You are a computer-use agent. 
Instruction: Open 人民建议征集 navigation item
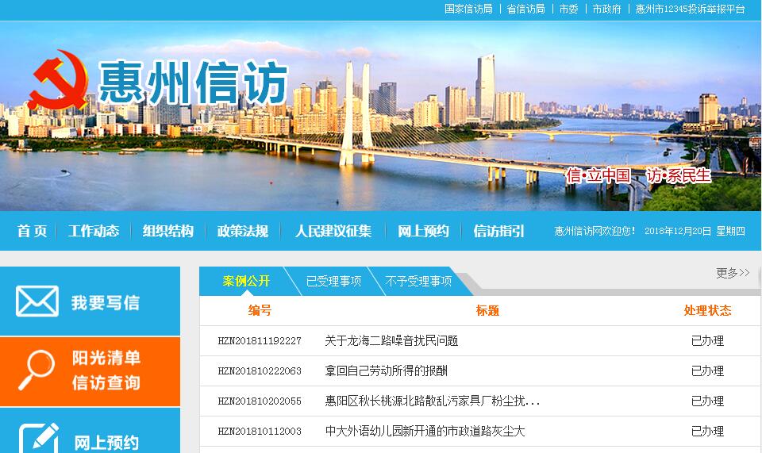[333, 231]
